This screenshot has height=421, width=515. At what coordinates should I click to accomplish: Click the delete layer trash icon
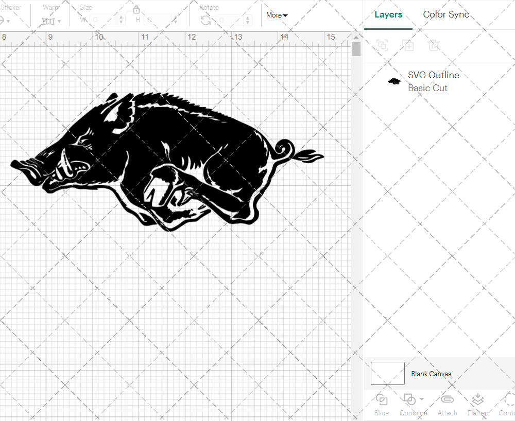click(434, 45)
